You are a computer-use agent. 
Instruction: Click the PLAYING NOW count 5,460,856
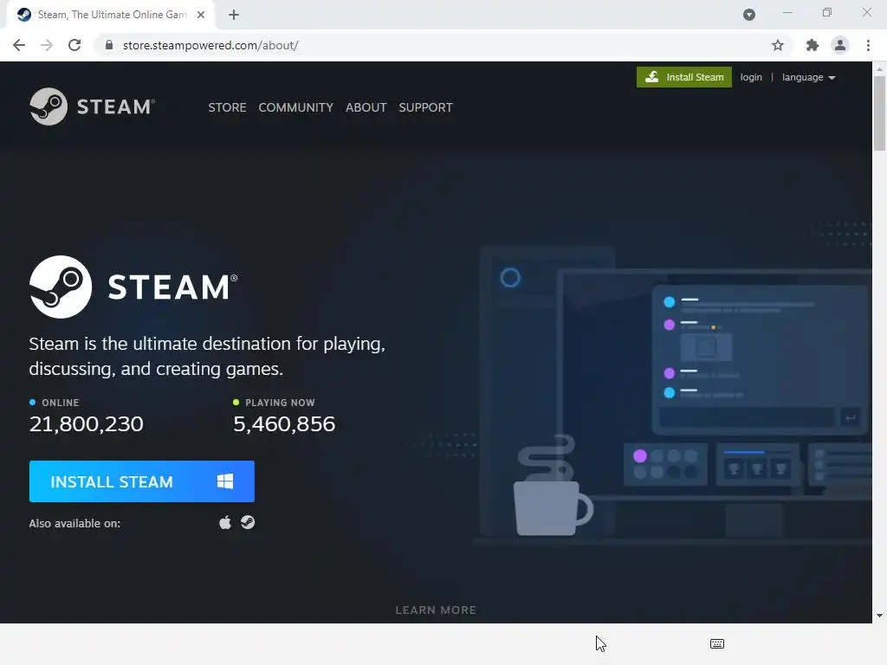[x=284, y=424]
